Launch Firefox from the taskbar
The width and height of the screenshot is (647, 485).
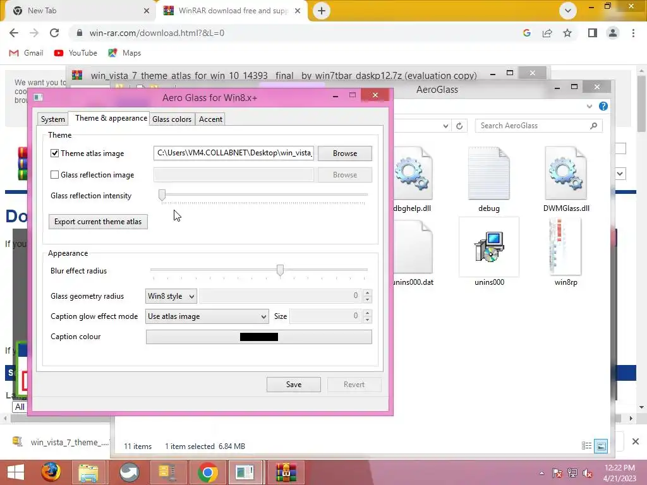pos(51,472)
